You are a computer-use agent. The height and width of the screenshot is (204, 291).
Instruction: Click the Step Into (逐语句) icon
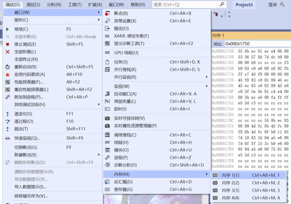point(8,114)
